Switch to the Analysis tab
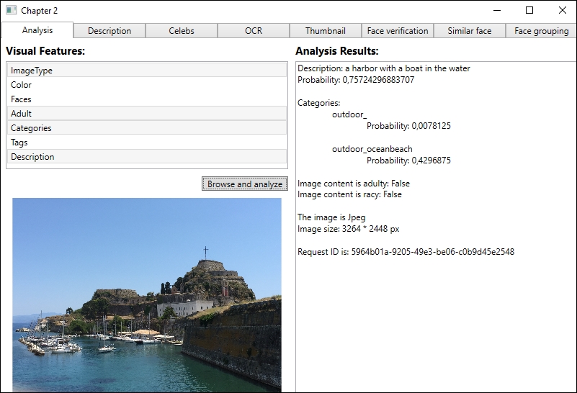577x393 pixels. pos(37,30)
